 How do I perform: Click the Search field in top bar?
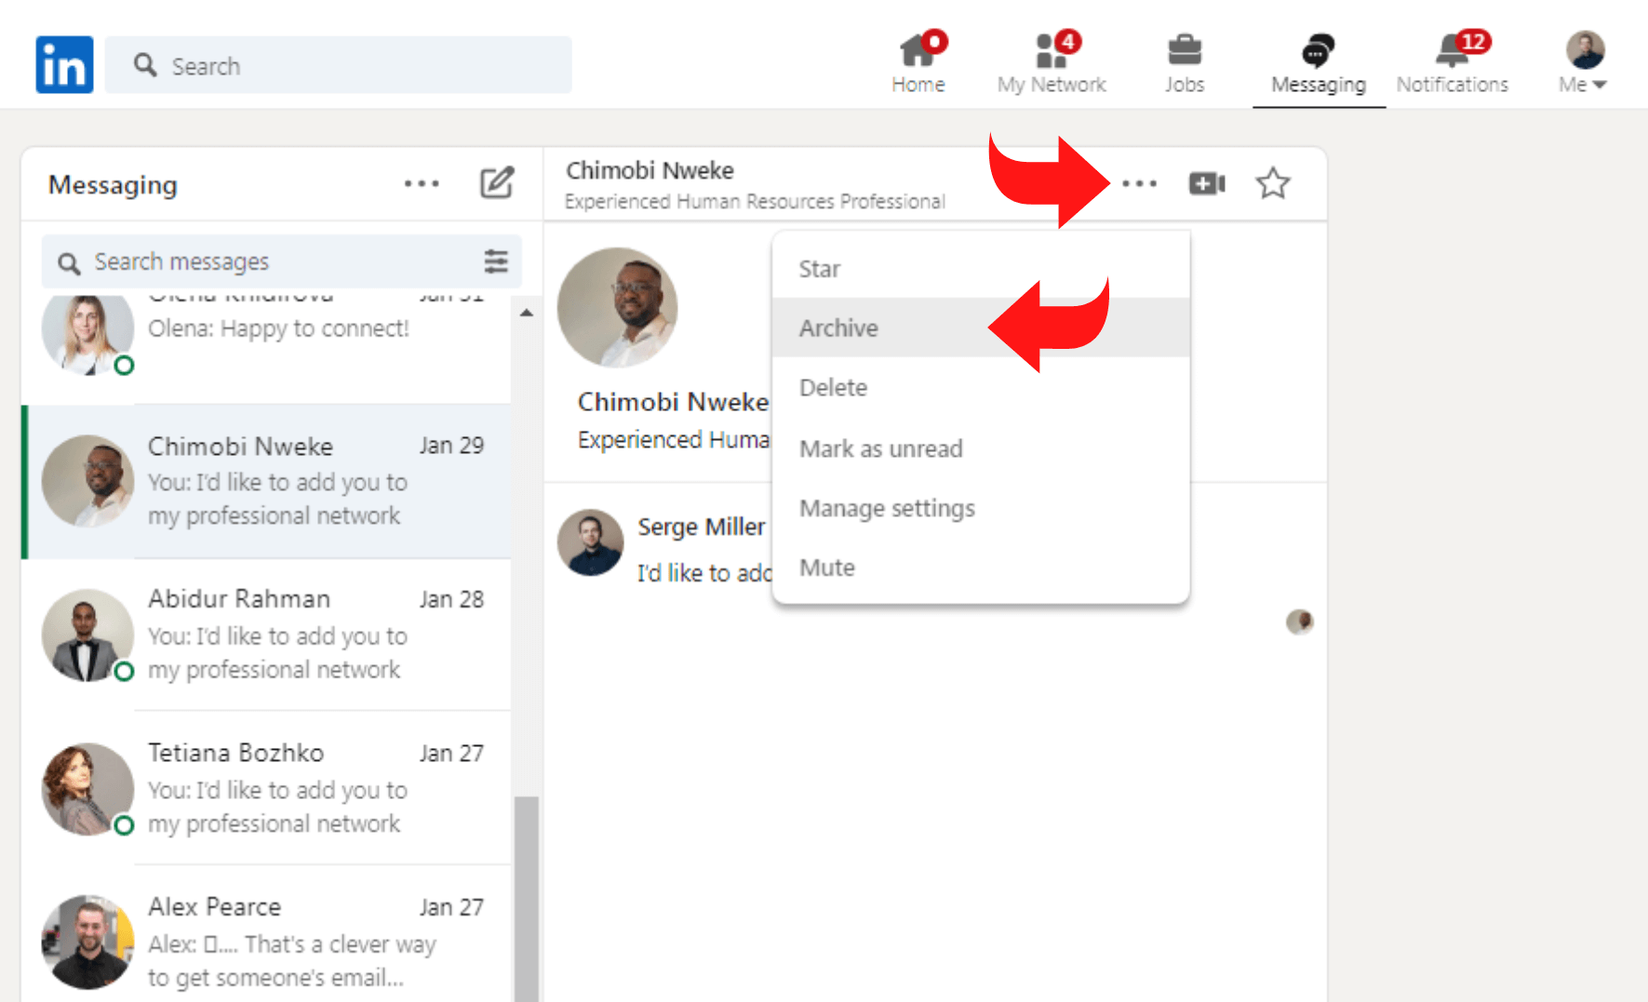coord(338,65)
